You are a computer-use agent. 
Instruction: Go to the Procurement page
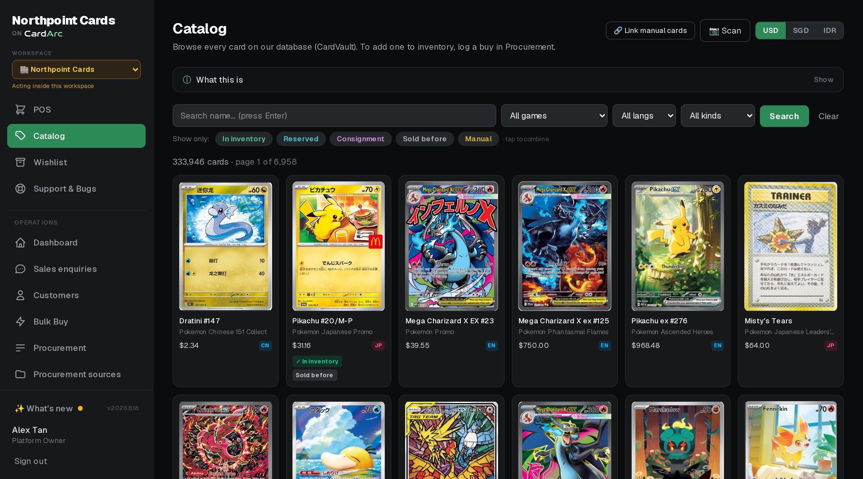click(x=76, y=348)
